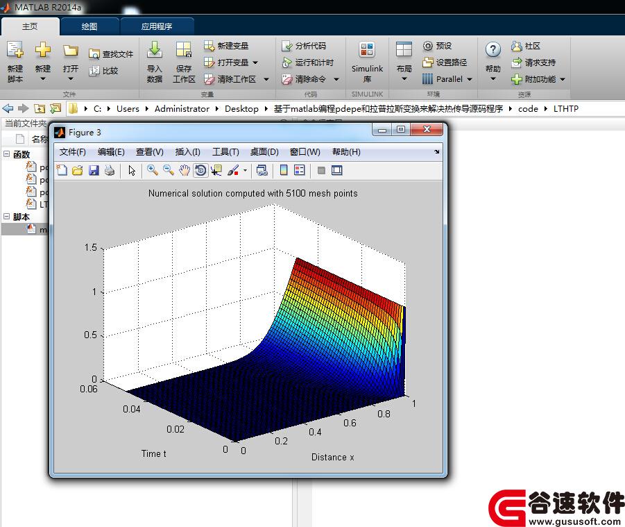Expand the 附加功能 dropdown arrow
Screen dimensions: 625x527
click(x=563, y=79)
